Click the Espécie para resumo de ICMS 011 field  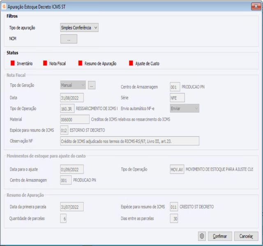[x=174, y=207]
